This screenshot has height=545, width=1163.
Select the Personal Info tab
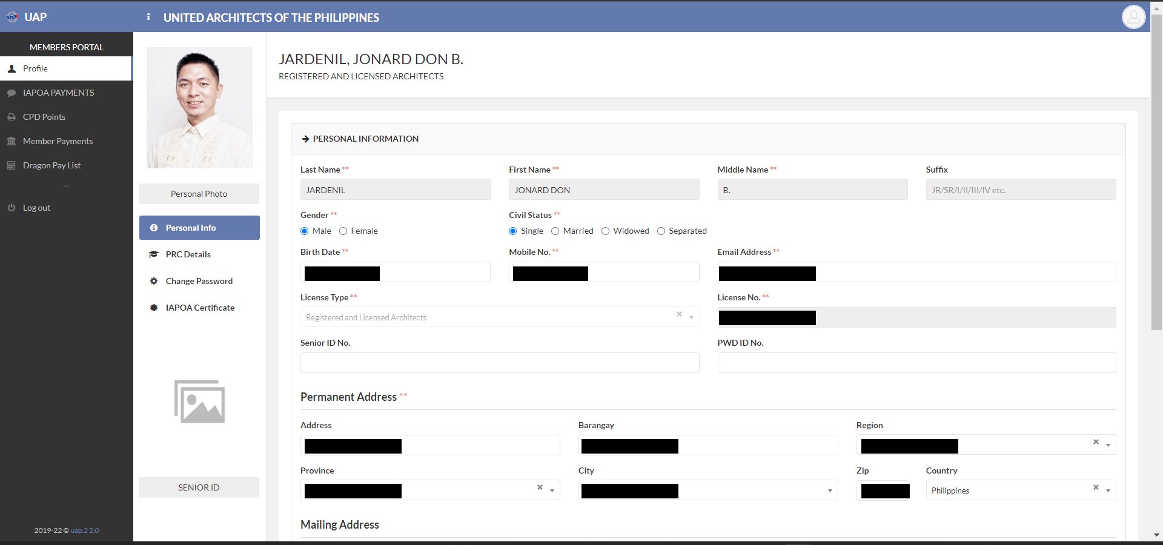(199, 228)
